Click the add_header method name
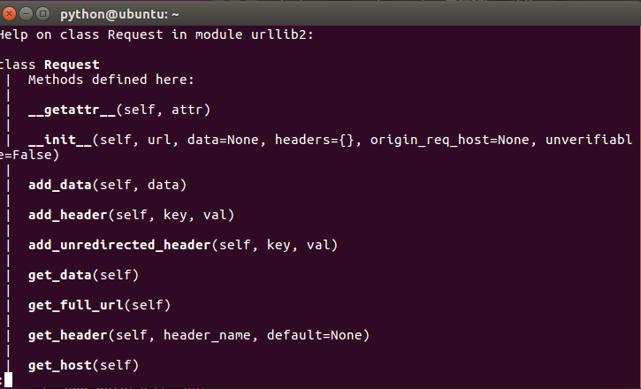This screenshot has width=641, height=389. click(x=67, y=215)
